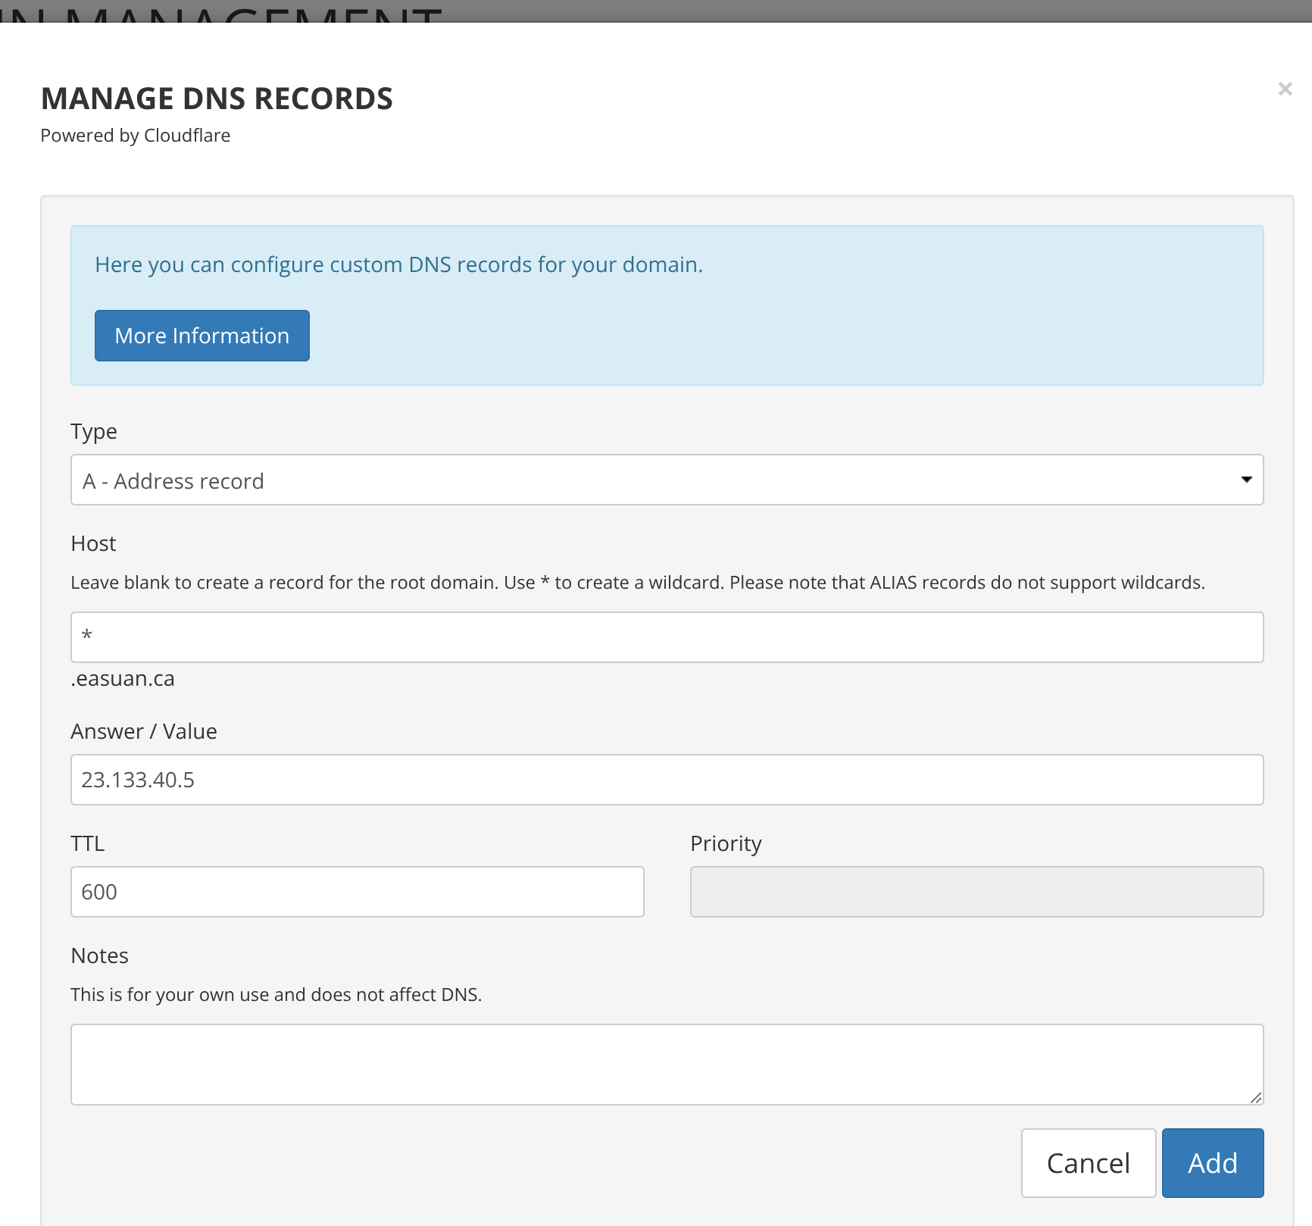Screen dimensions: 1312x1226
Task: Open the record Type dropdown
Action: point(667,480)
